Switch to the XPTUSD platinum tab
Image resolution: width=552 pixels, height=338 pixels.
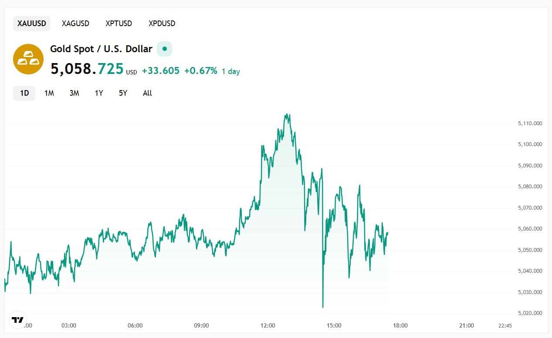[x=118, y=23]
